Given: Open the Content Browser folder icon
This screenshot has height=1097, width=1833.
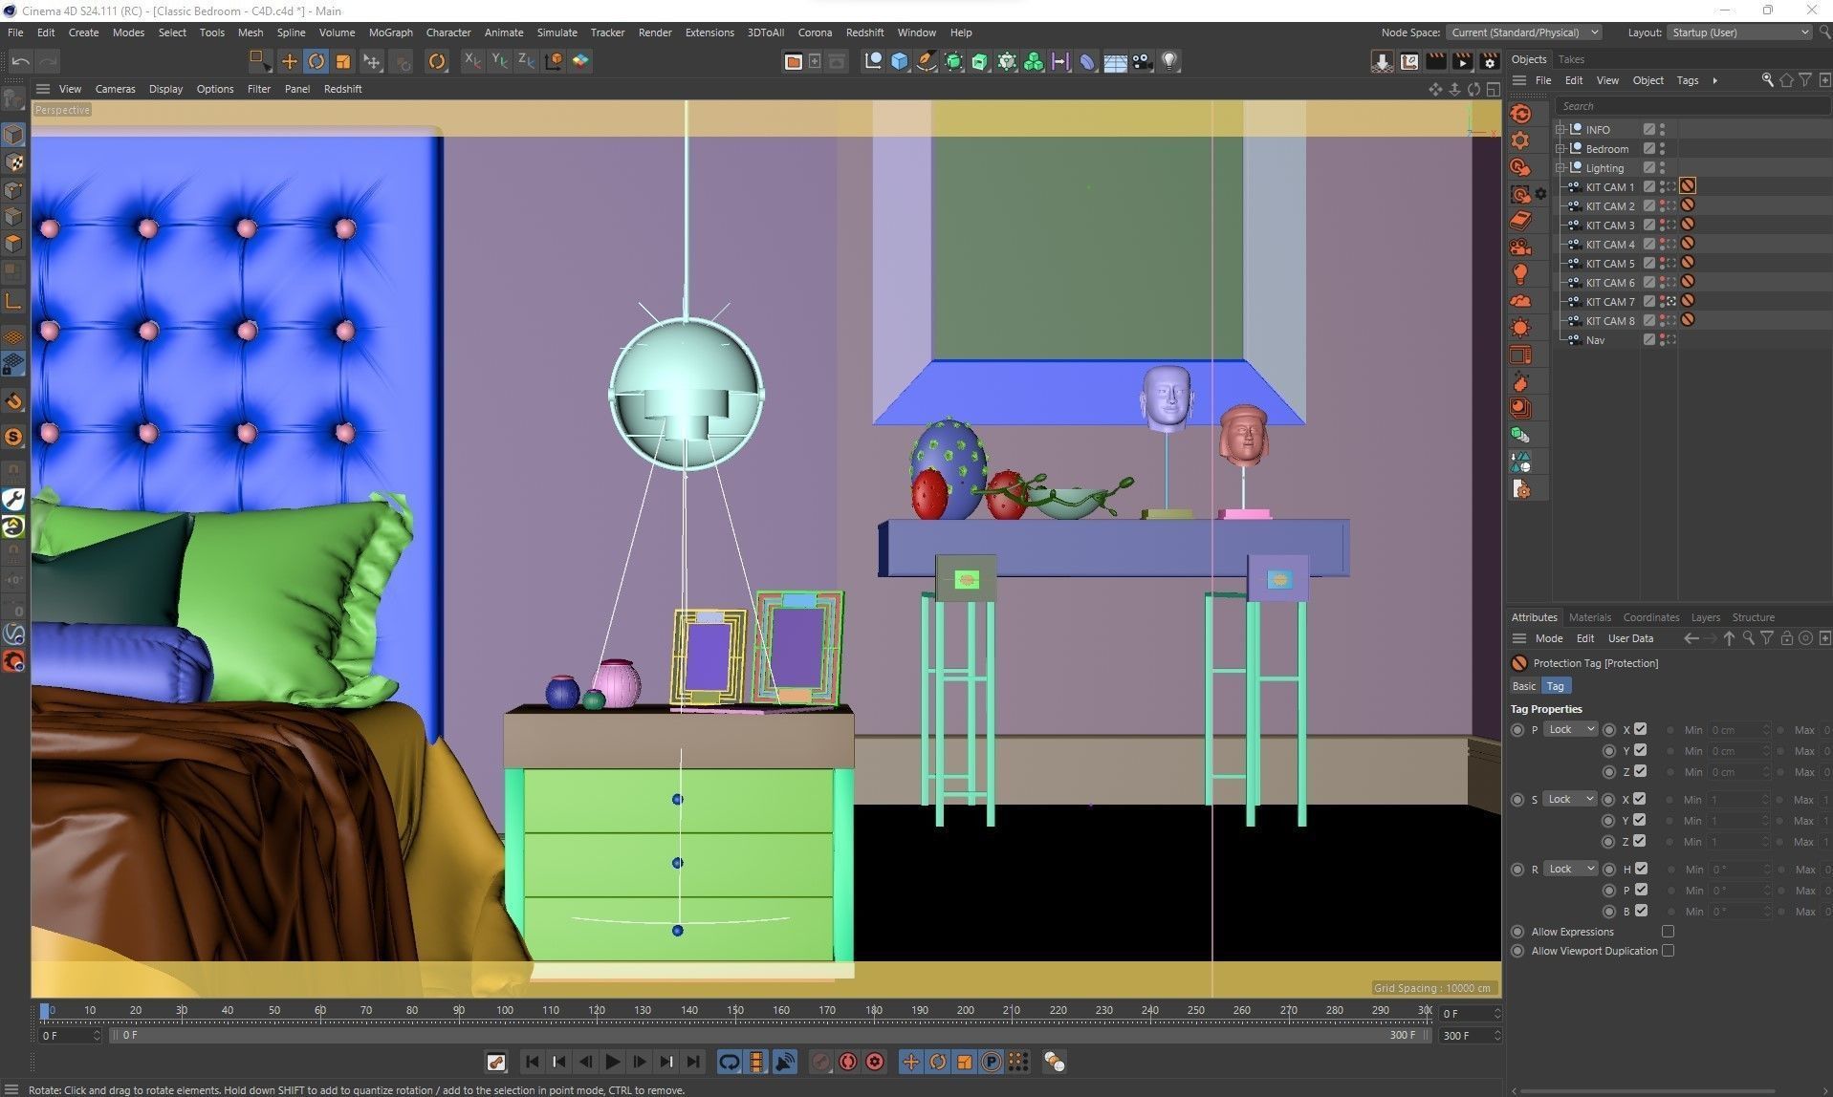Looking at the screenshot, I should click(793, 61).
